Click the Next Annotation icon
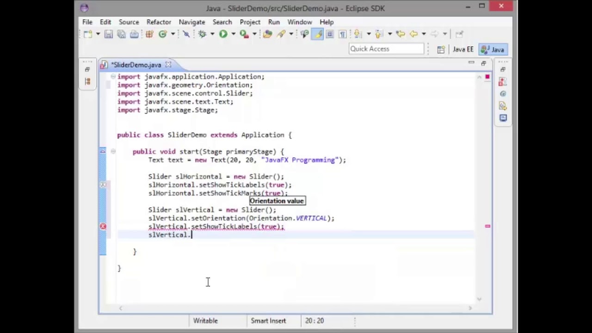 point(358,34)
